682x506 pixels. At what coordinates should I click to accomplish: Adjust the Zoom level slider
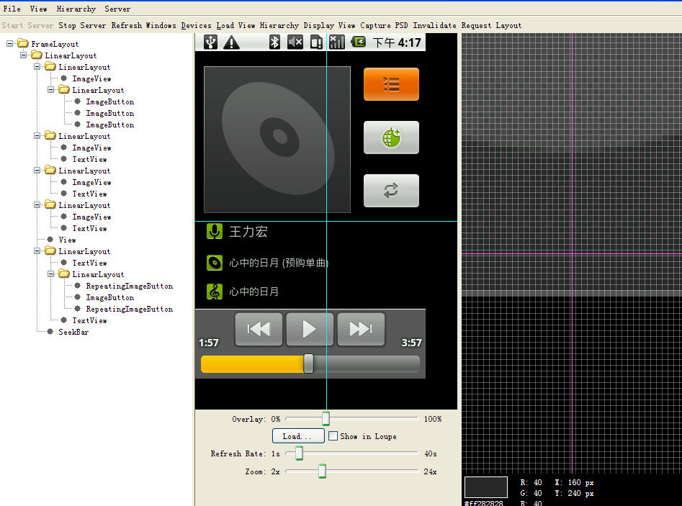click(x=322, y=471)
